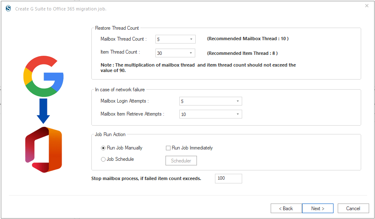Click the Job Run Action group title
This screenshot has height=219, width=375.
pyautogui.click(x=110, y=134)
